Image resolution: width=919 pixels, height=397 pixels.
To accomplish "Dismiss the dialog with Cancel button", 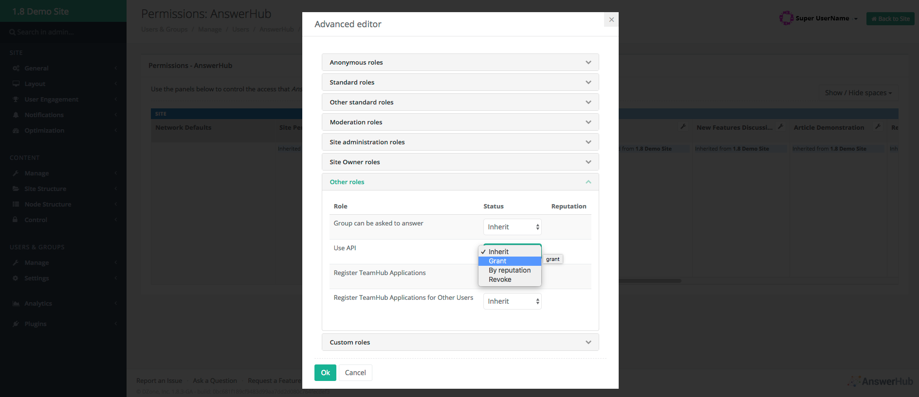I will pyautogui.click(x=355, y=373).
